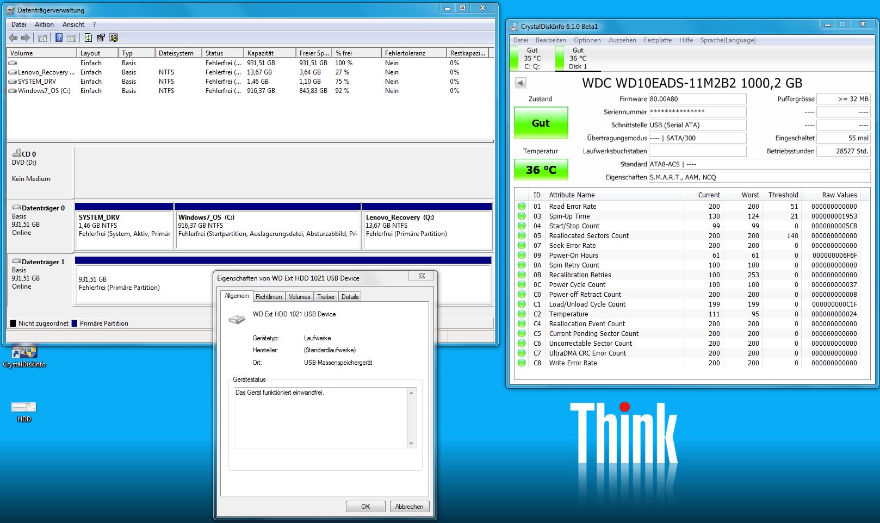Viewport: 880px width, 523px height.
Task: Click the green status circle for Spin-Up Time
Action: pos(522,216)
